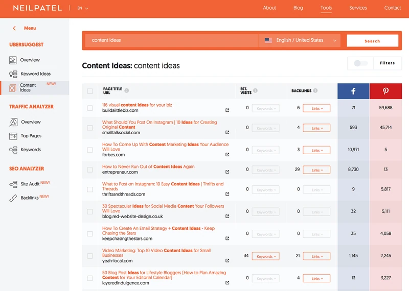Image resolution: width=409 pixels, height=291 pixels.
Task: Click the Top Pages sidebar icon
Action: tap(13, 136)
